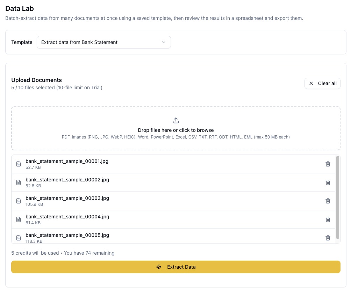Screen dimensions: 351x292
Task: Click the Batch-extract description text
Action: pos(154,18)
